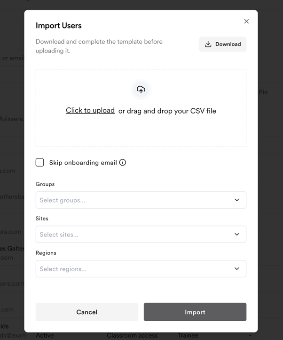This screenshot has width=283, height=340.
Task: Check the Skip onboarding email checkbox
Action: [x=40, y=162]
